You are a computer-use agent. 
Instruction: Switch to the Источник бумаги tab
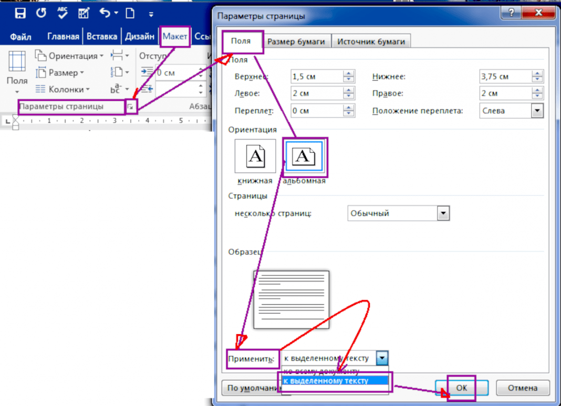coord(371,41)
